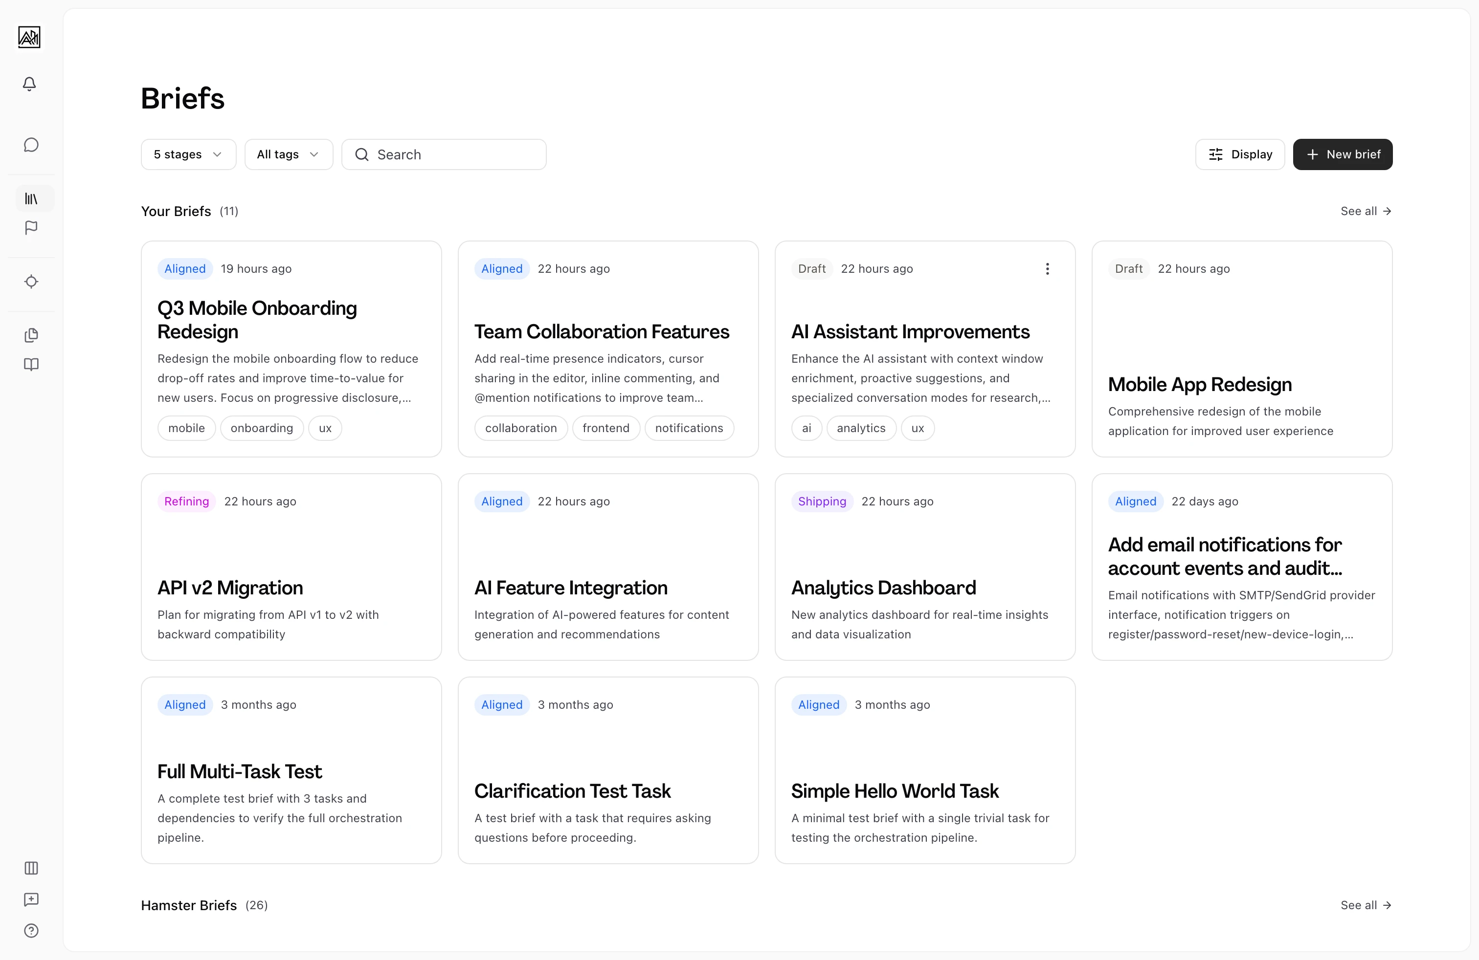
Task: Click the help question mark icon
Action: (x=31, y=931)
